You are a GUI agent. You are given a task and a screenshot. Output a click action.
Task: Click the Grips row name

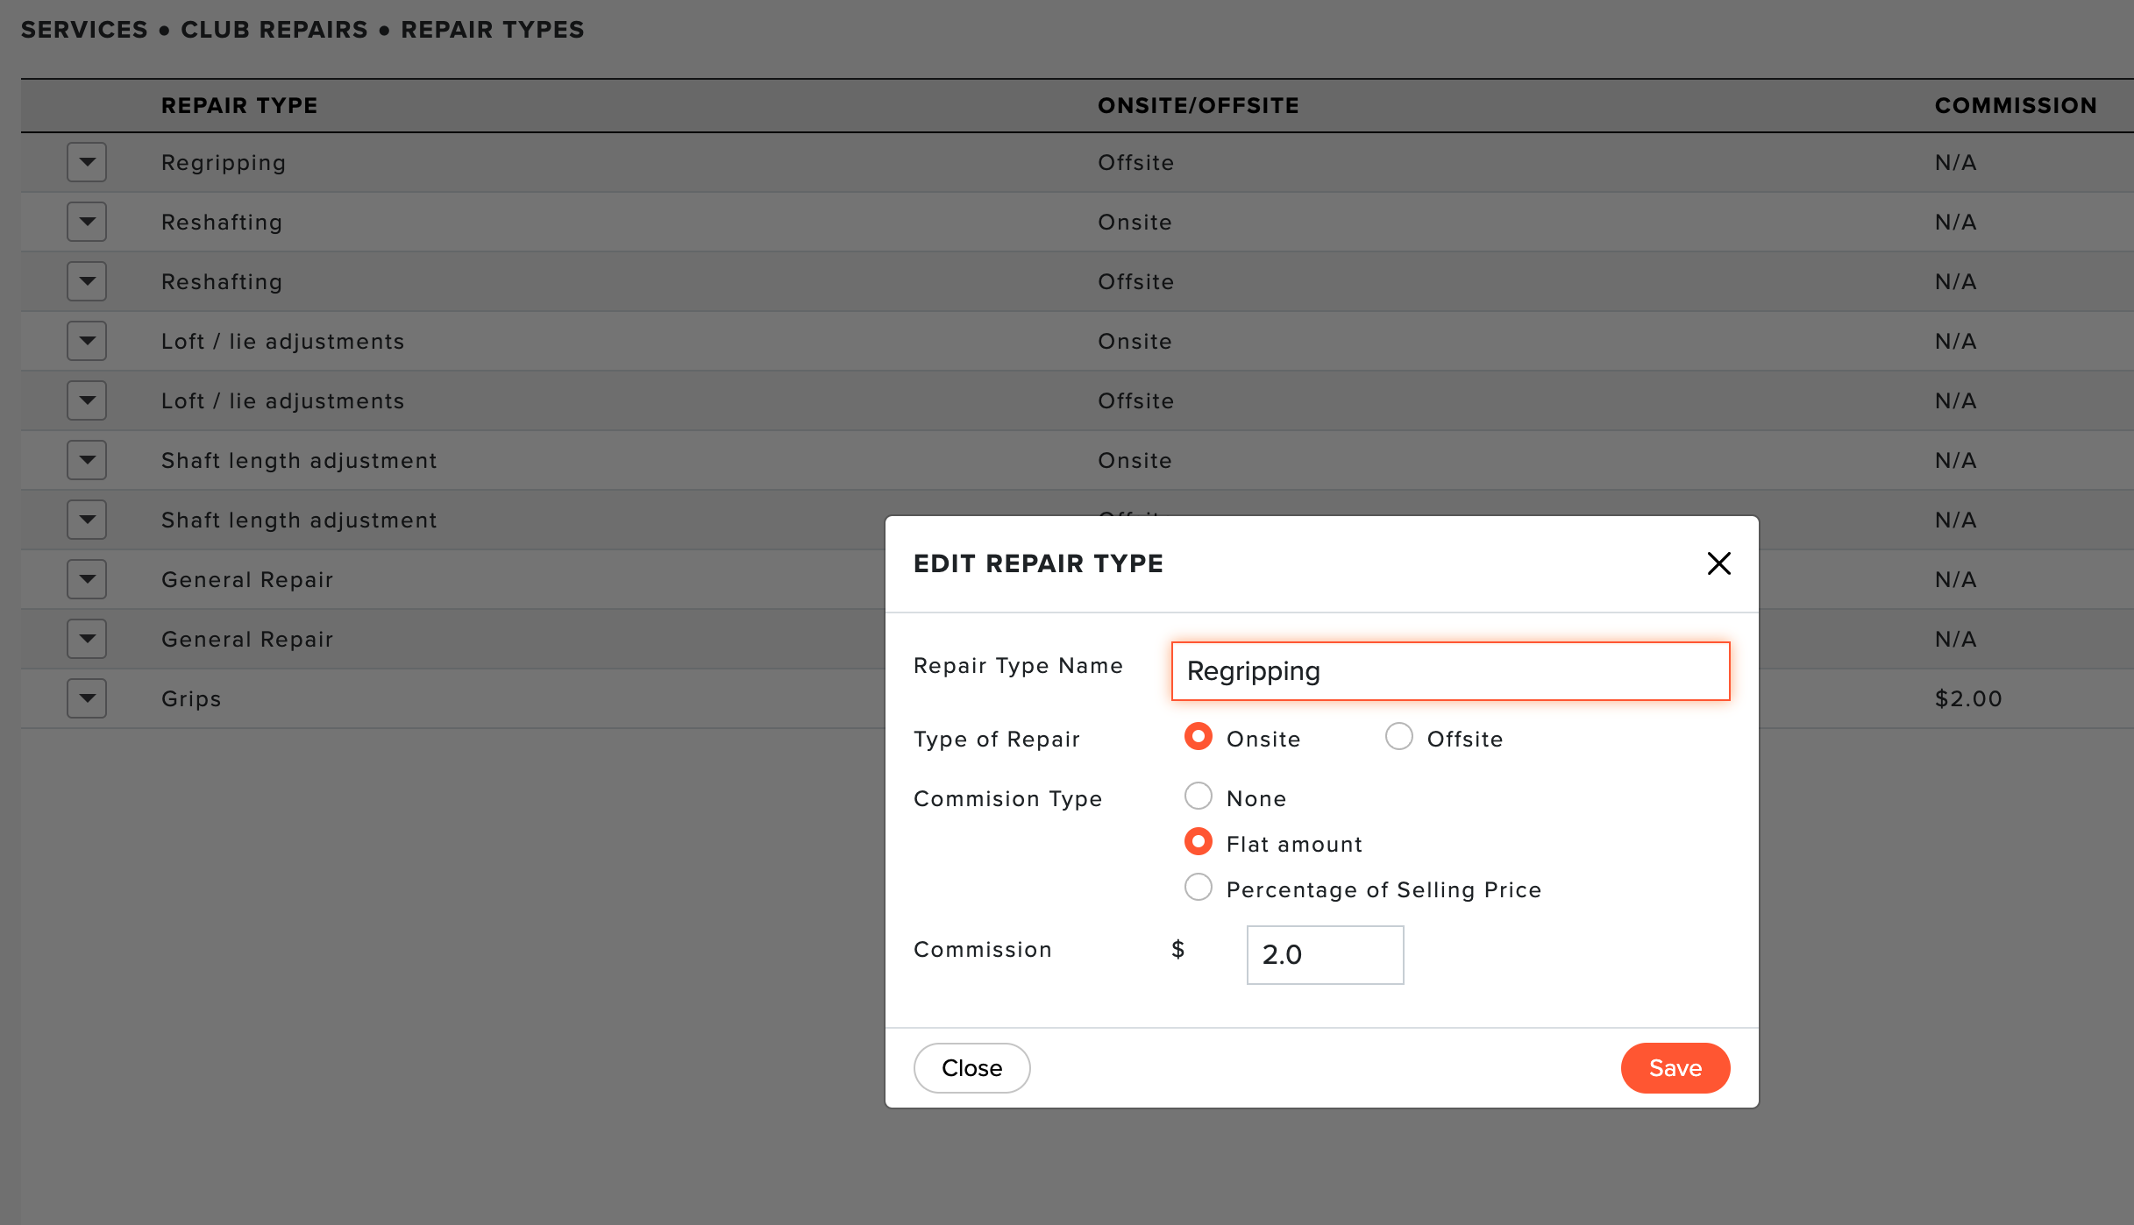[191, 699]
